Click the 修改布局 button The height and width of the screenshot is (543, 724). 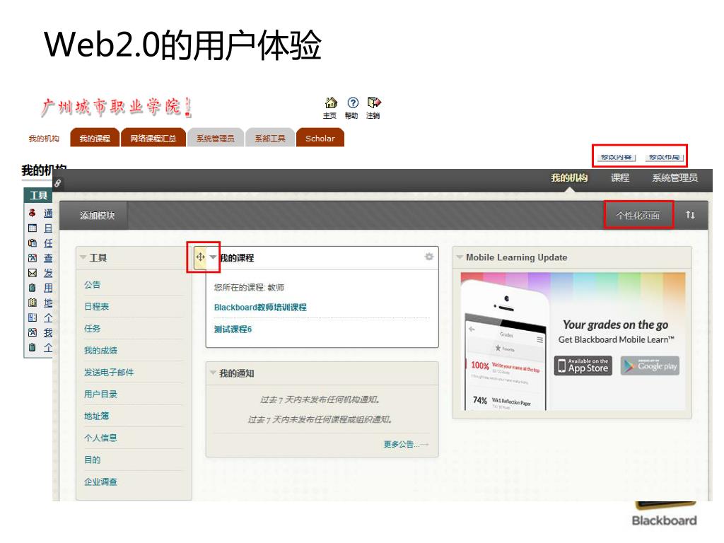coord(664,157)
